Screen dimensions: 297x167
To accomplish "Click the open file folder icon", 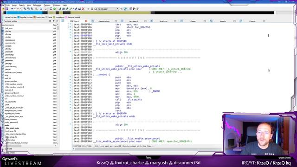I will point(3,9).
